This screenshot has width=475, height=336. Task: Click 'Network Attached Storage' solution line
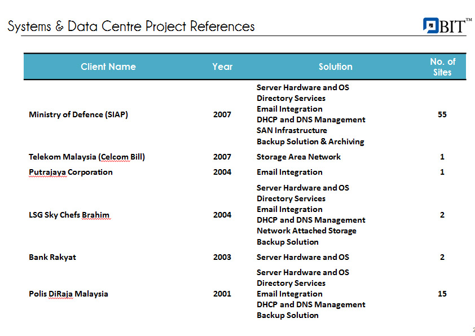pos(306,231)
